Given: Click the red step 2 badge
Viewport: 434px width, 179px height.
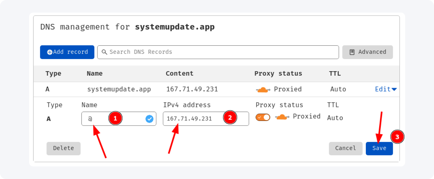Looking at the screenshot, I should [230, 118].
